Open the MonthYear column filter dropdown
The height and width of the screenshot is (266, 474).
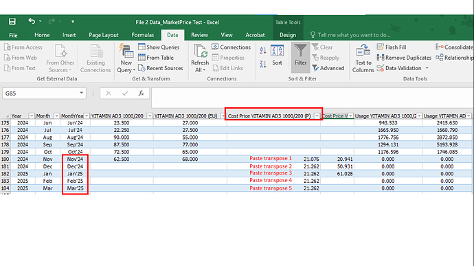pyautogui.click(x=87, y=116)
